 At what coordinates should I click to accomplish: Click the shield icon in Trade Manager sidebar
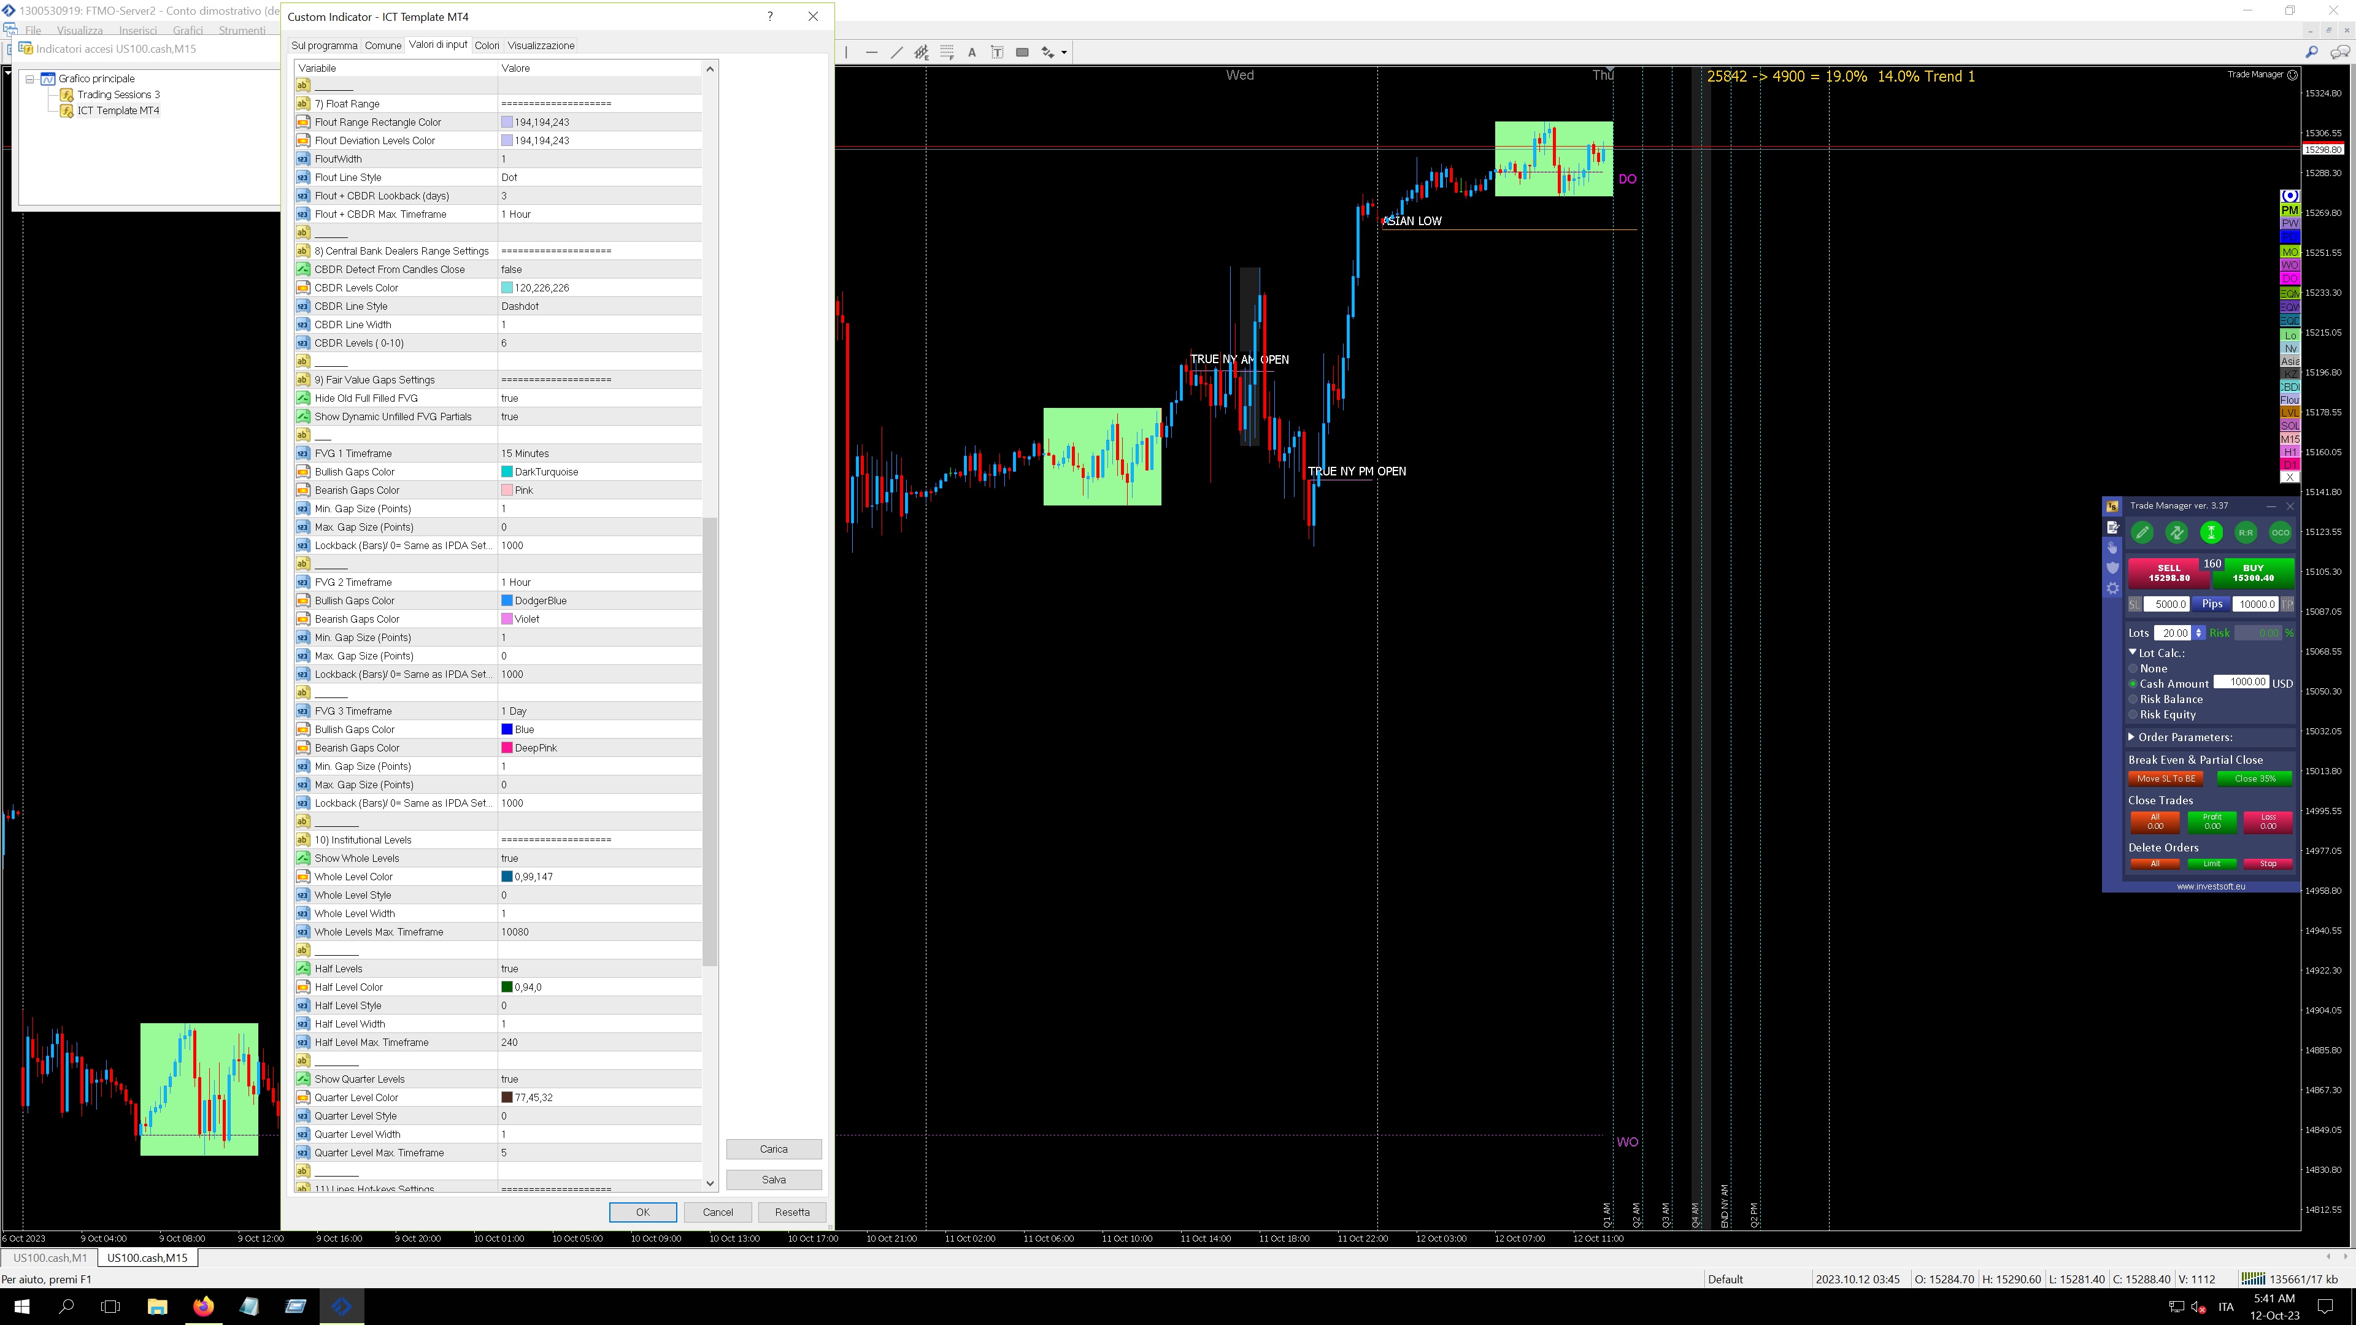coord(2112,568)
